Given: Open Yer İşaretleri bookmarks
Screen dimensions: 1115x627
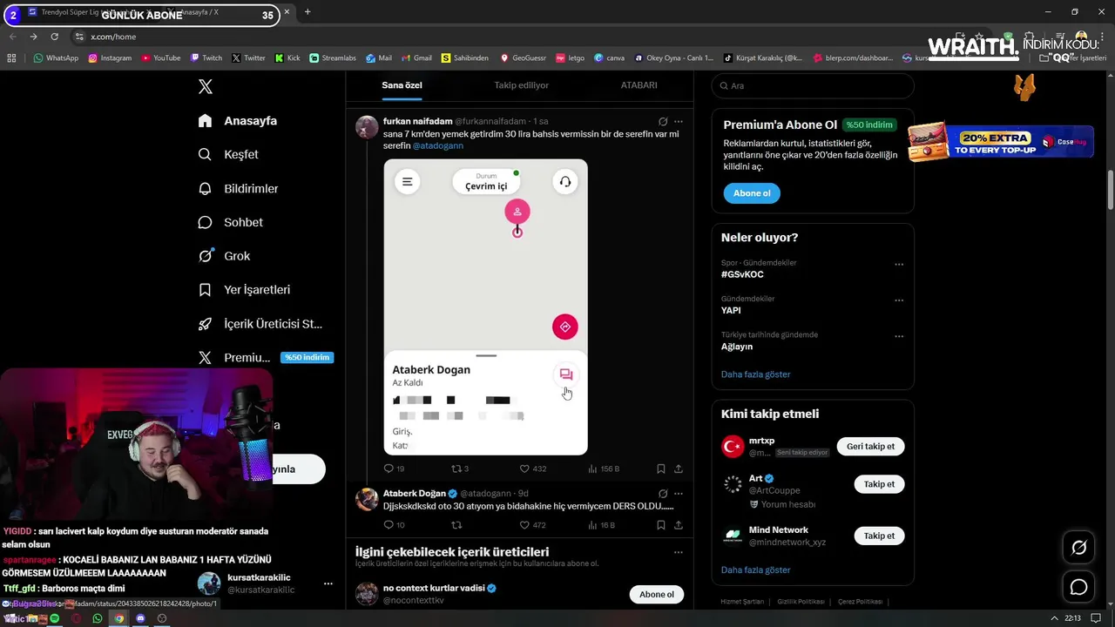Looking at the screenshot, I should coord(244,289).
